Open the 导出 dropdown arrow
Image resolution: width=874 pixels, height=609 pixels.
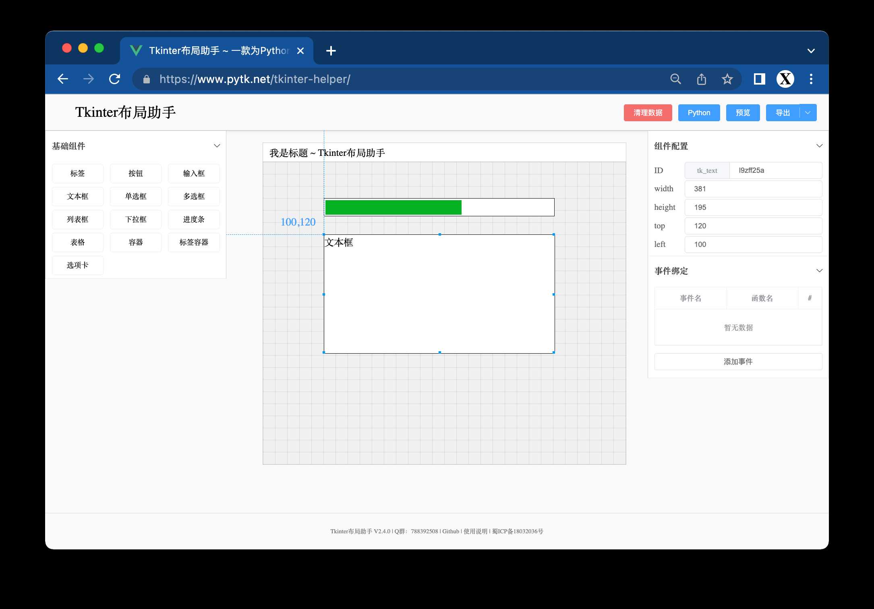[x=808, y=113]
